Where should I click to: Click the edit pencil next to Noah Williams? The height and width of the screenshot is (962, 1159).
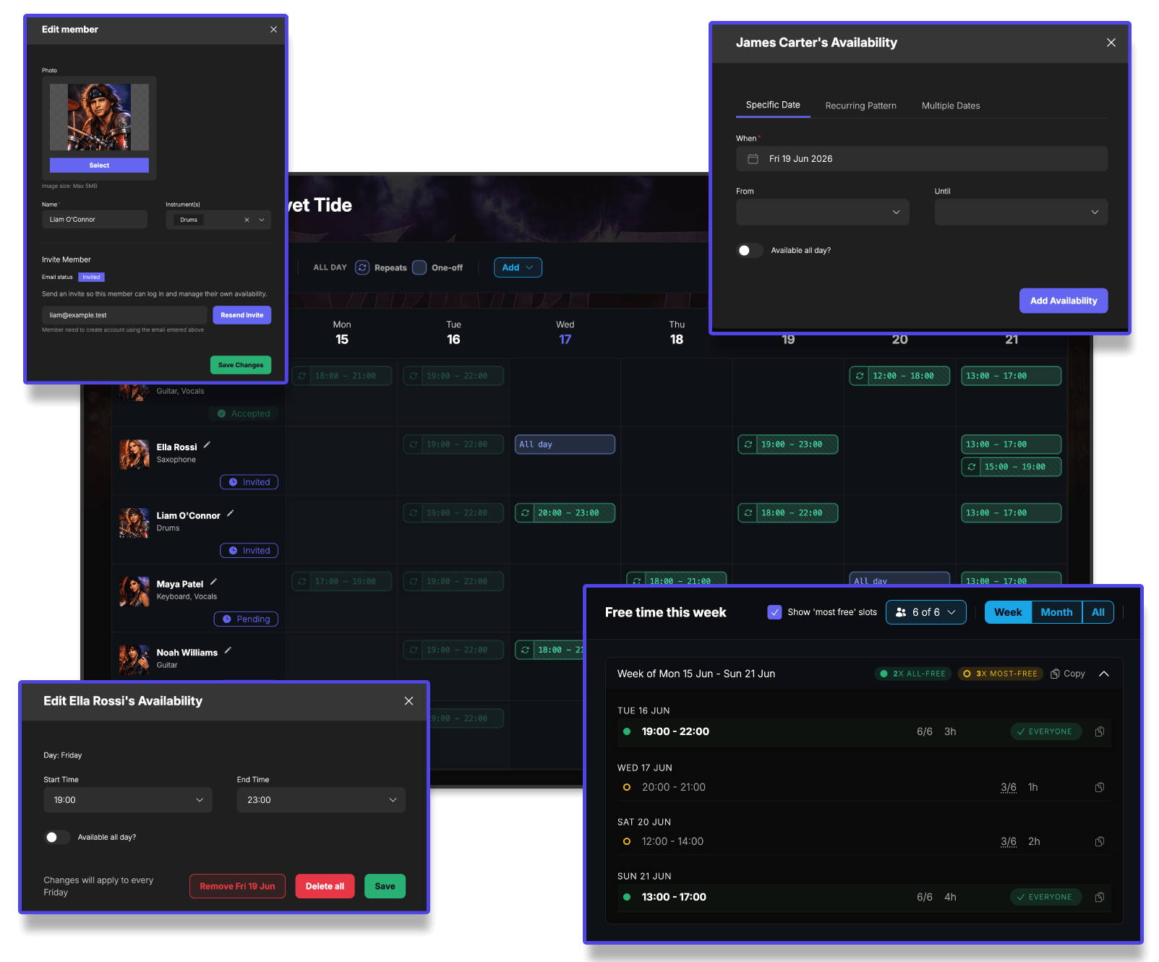228,650
